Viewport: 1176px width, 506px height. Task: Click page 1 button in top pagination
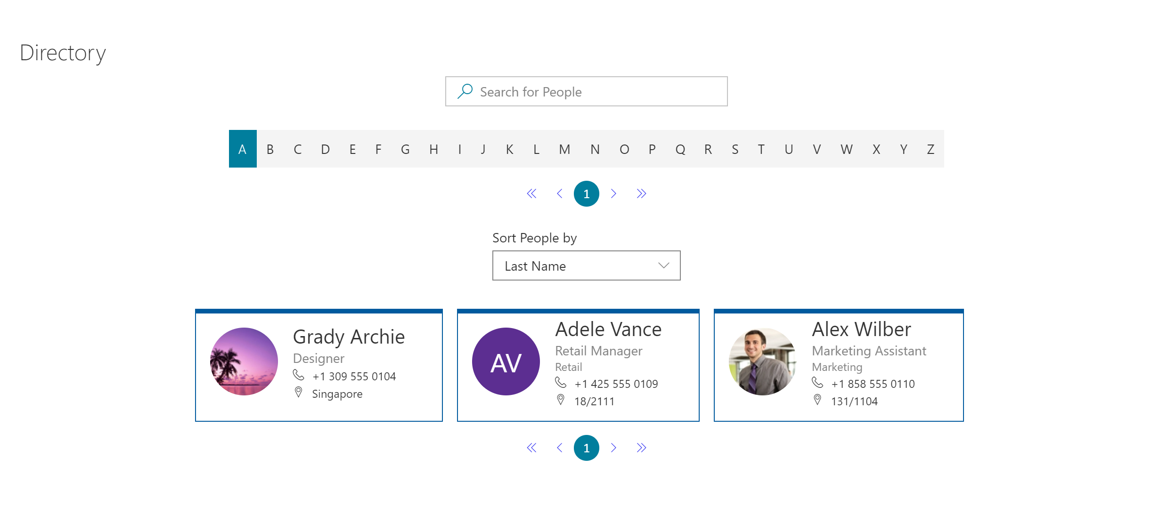pos(587,193)
